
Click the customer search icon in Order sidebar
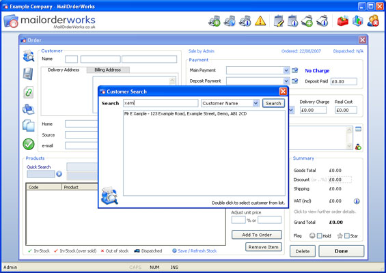pos(29,56)
